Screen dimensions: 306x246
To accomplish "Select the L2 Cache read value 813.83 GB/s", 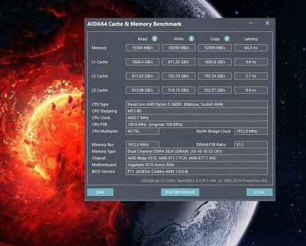I will pyautogui.click(x=142, y=76).
